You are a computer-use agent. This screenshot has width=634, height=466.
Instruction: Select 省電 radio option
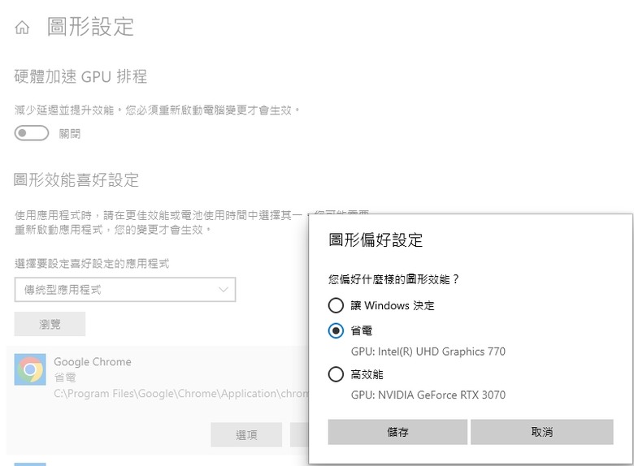[x=336, y=330]
